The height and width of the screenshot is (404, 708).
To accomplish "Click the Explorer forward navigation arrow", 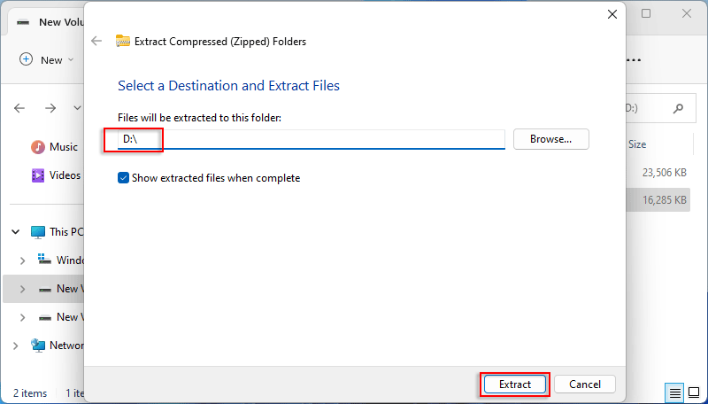I will pos(50,108).
